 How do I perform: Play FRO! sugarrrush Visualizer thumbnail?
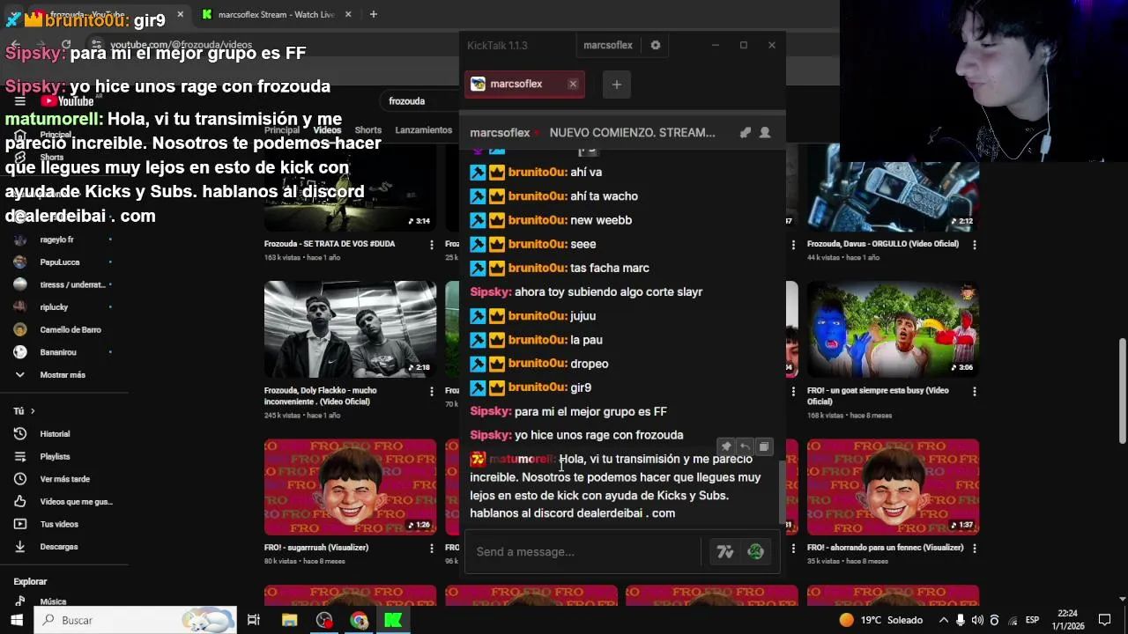350,486
